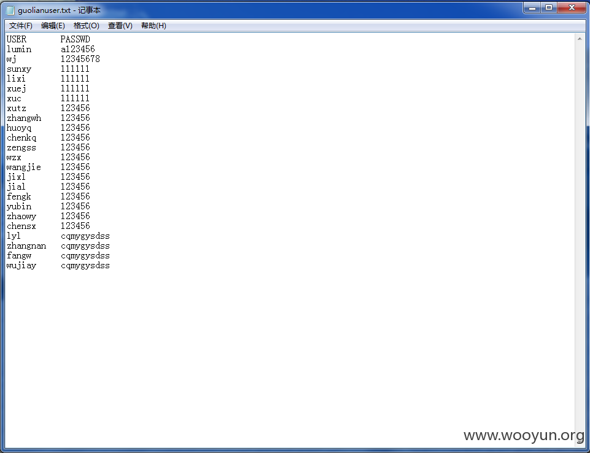Screen dimensions: 590x453
Task: Click the scrollbar up arrow
Action: coord(580,39)
